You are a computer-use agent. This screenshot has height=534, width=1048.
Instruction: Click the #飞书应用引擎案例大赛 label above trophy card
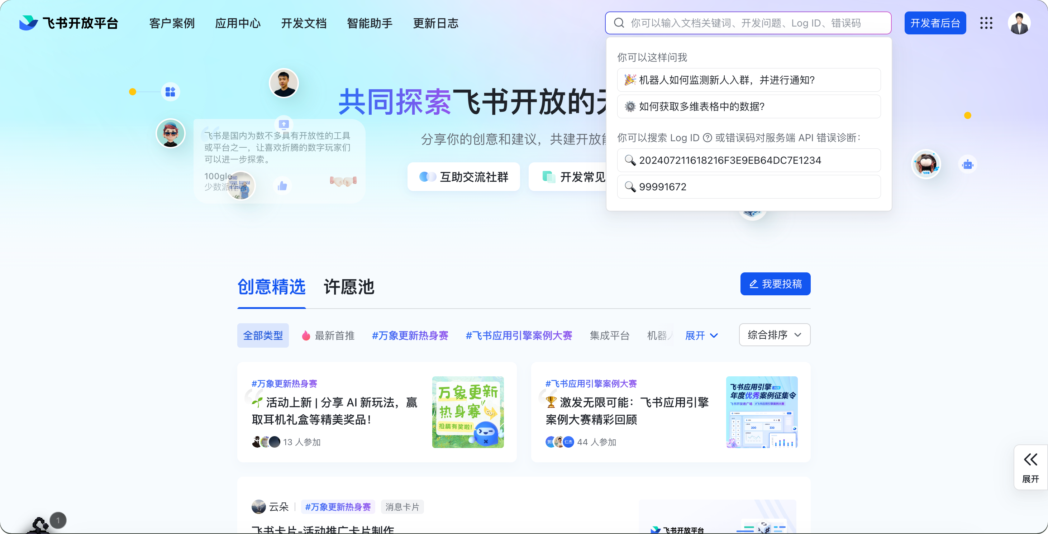(591, 383)
